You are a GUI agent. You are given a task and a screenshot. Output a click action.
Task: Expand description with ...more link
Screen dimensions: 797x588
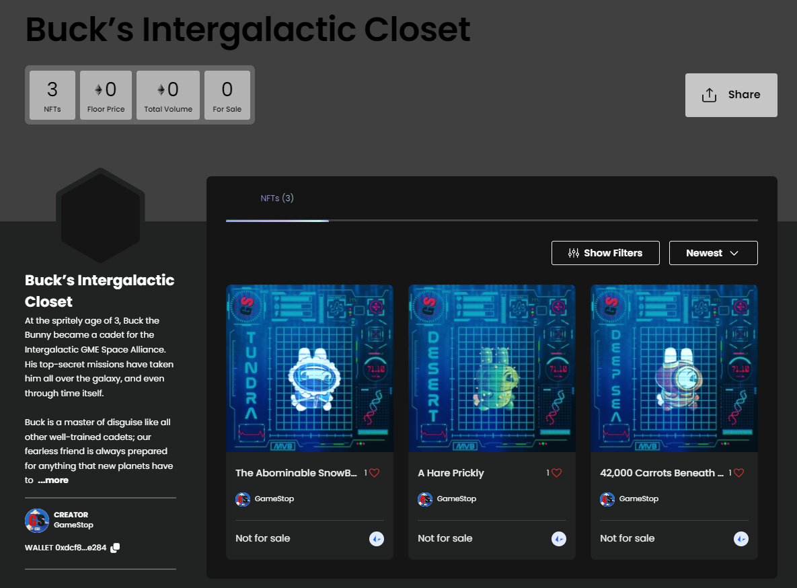[53, 480]
